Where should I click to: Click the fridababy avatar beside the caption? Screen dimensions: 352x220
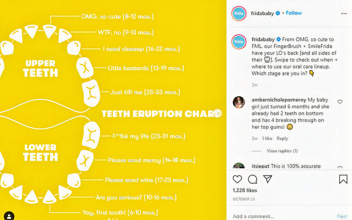pos(239,42)
